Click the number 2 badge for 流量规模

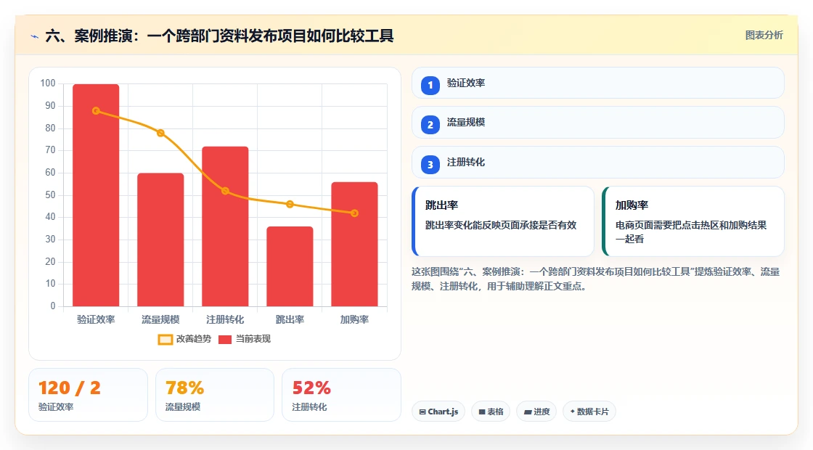430,124
